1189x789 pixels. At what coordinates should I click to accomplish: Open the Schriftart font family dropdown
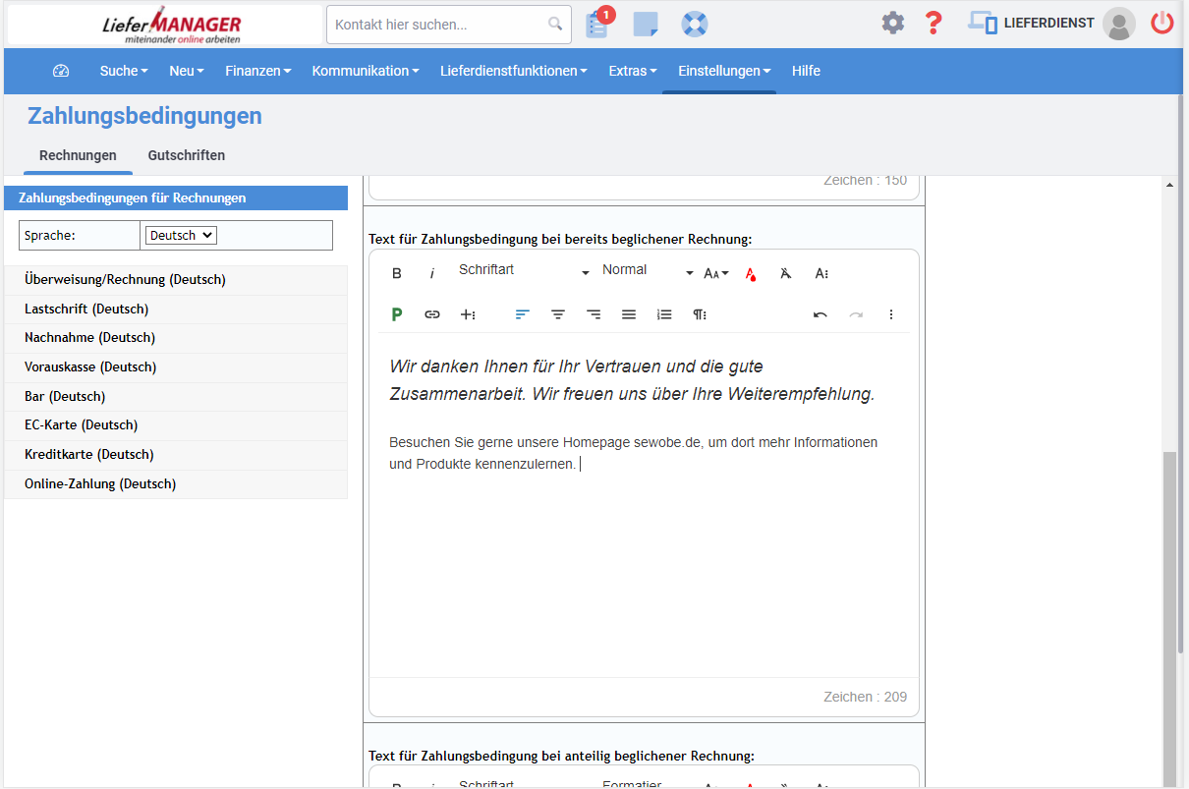524,271
